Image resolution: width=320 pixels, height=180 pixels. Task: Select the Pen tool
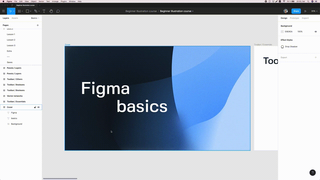[36, 11]
